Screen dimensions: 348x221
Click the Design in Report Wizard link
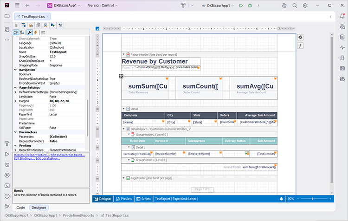pos(31,155)
